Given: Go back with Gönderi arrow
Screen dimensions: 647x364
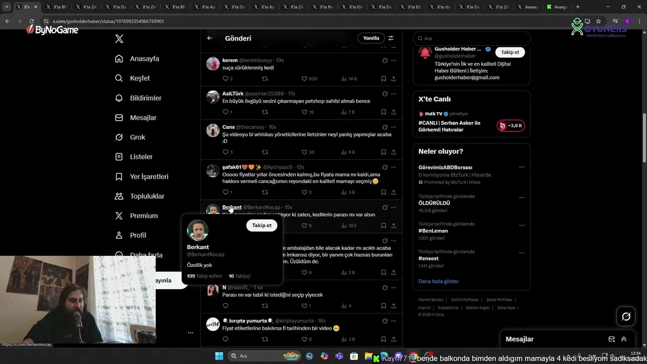Looking at the screenshot, I should pos(210,38).
